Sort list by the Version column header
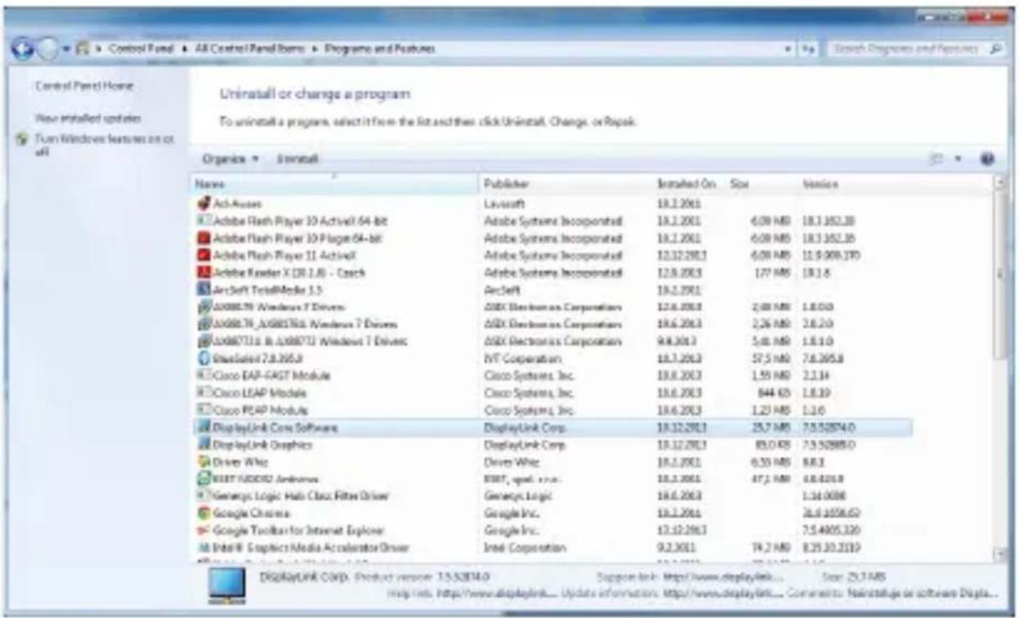Viewport: 1020px width, 618px height. [856, 186]
